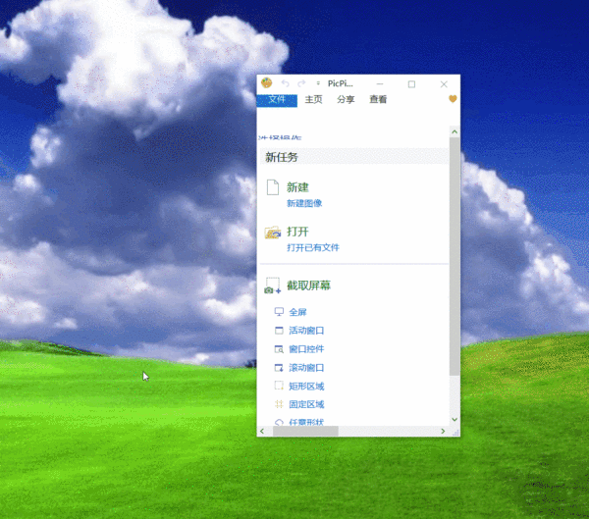
Task: Open the 文件 tab
Action: pyautogui.click(x=277, y=99)
